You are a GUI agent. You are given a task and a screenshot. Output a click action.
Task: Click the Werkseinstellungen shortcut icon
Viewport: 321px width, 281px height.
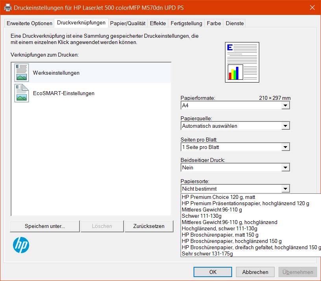click(x=22, y=73)
